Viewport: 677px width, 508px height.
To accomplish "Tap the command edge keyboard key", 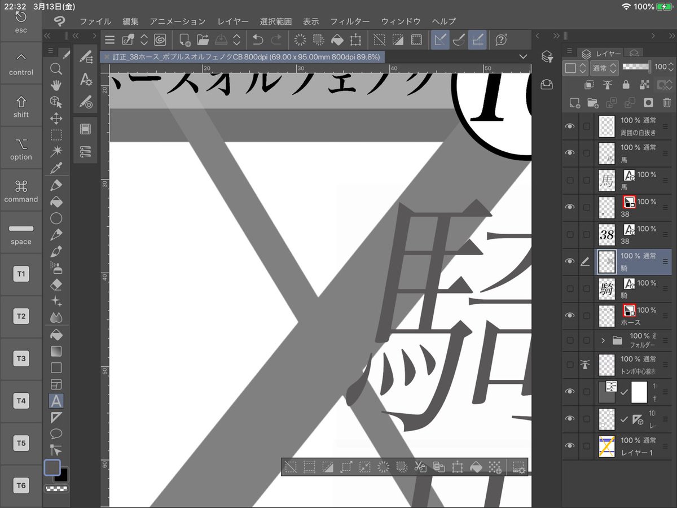I will (x=21, y=191).
